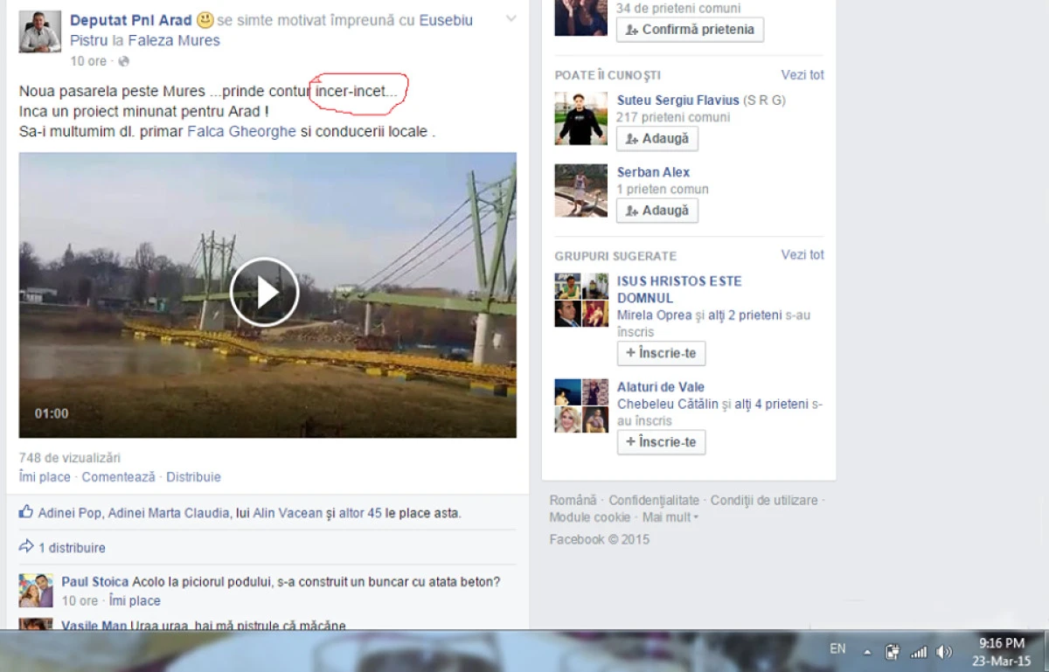This screenshot has height=672, width=1049.
Task: Join ISUS HRISTOS ESTE DOMNUL group
Action: coord(661,353)
